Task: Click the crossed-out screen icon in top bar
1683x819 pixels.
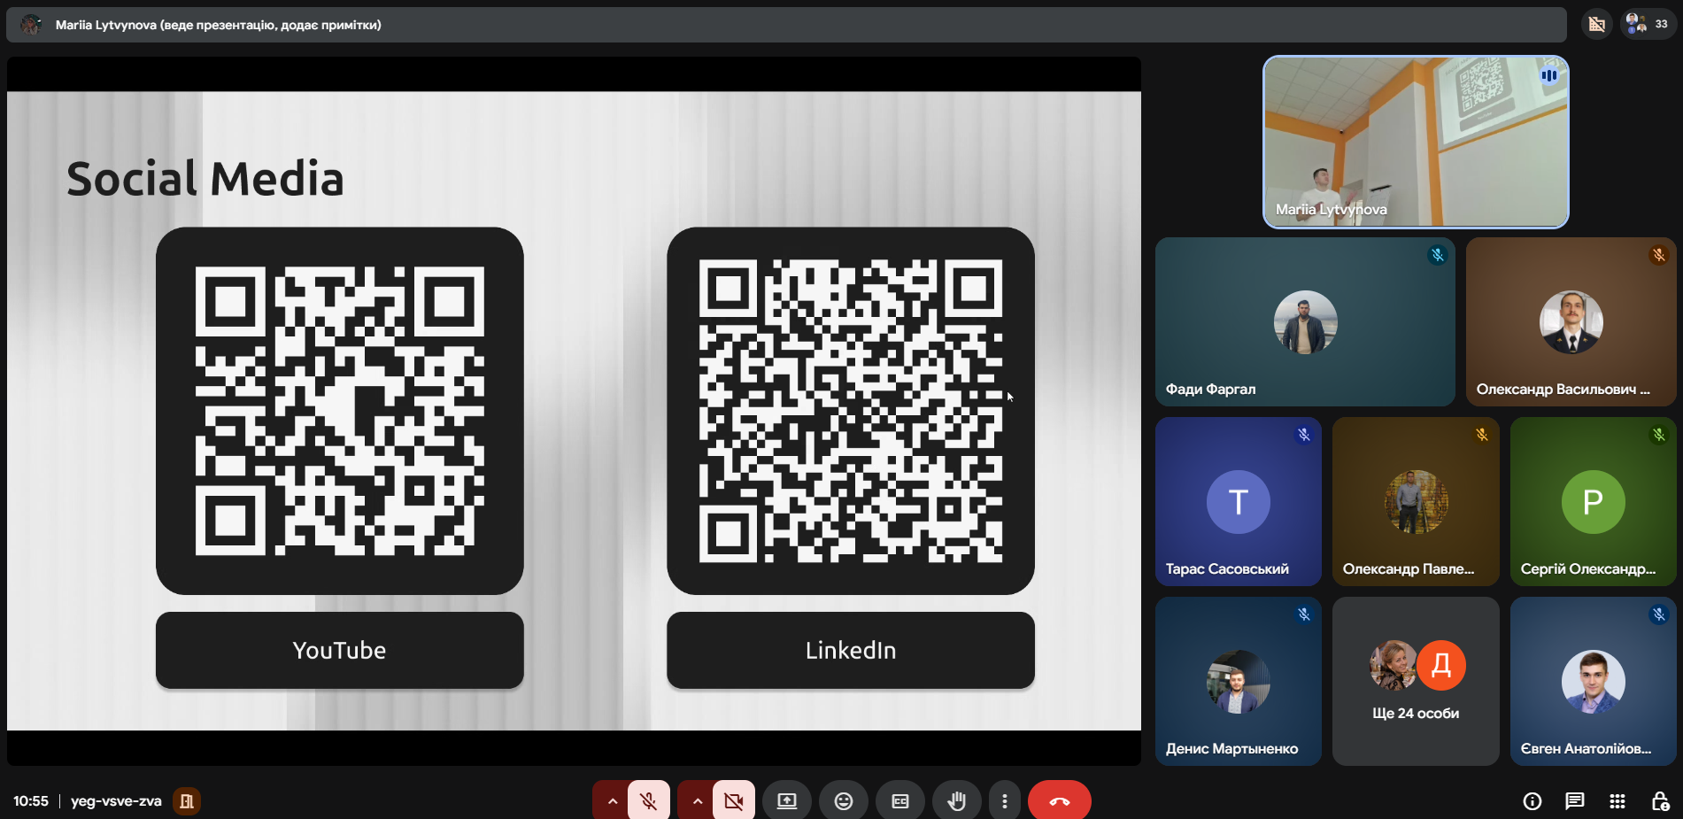Action: (x=1597, y=24)
